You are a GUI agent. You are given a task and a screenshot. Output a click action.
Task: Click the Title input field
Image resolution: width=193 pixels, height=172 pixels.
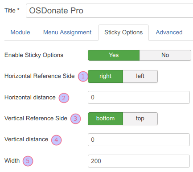(110, 11)
